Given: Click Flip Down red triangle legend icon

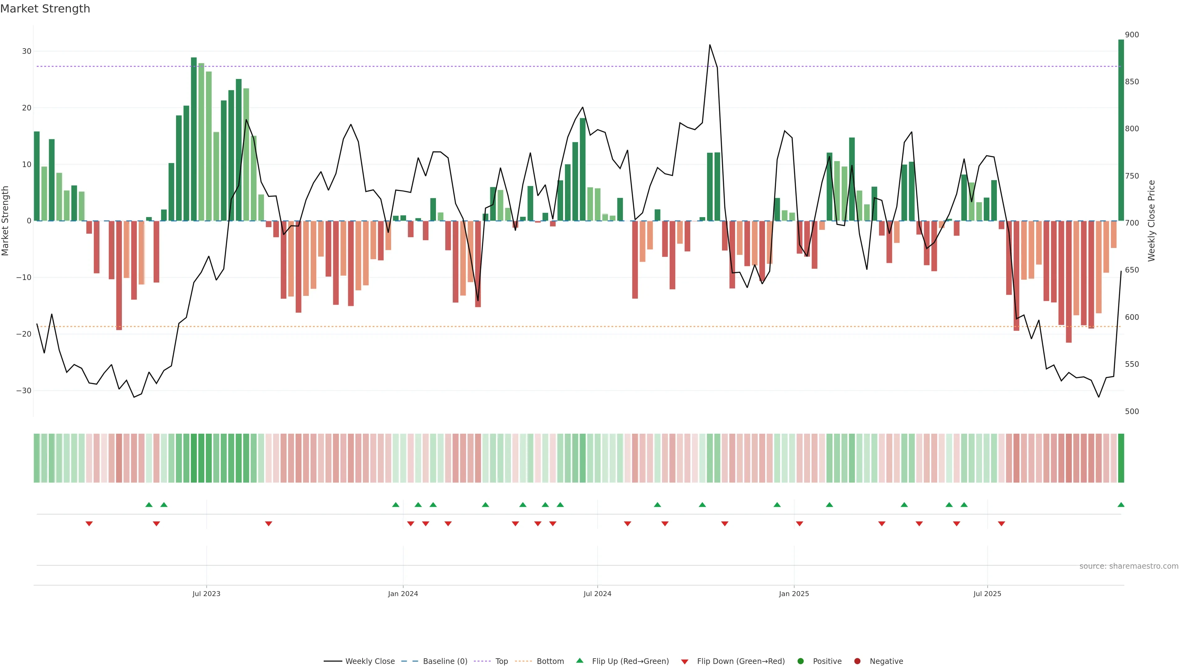Looking at the screenshot, I should point(685,662).
